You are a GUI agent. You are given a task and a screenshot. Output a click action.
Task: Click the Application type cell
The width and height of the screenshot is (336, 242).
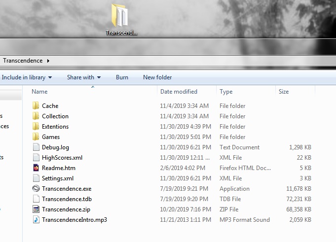tap(234, 189)
